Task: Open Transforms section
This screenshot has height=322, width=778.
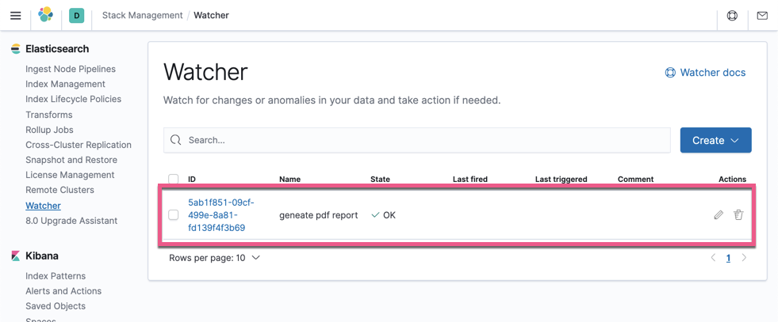Action: pyautogui.click(x=49, y=115)
